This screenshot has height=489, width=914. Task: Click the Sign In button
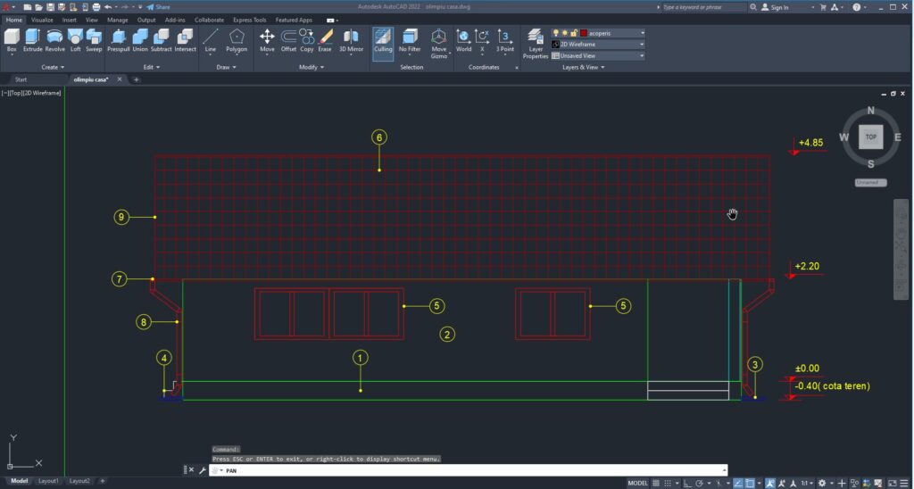[779, 7]
